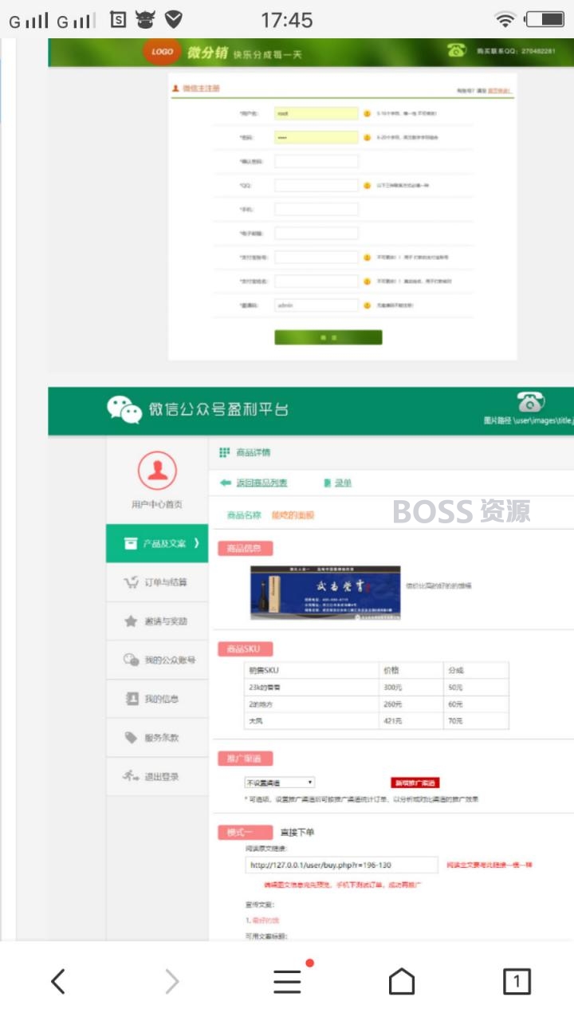Click the 商品详情 grid icon
This screenshot has height=1021, width=574.
(224, 452)
